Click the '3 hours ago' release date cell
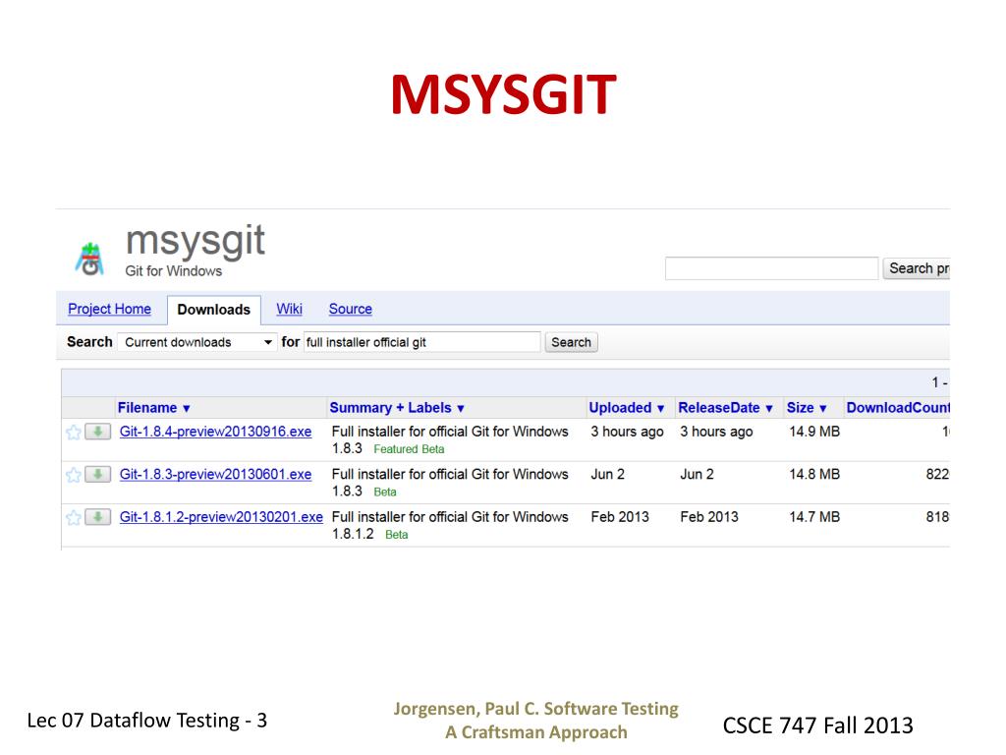This screenshot has height=755, width=1006. (x=716, y=432)
